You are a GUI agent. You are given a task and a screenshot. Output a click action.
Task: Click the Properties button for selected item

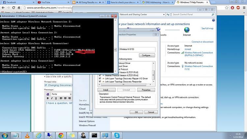(146, 90)
